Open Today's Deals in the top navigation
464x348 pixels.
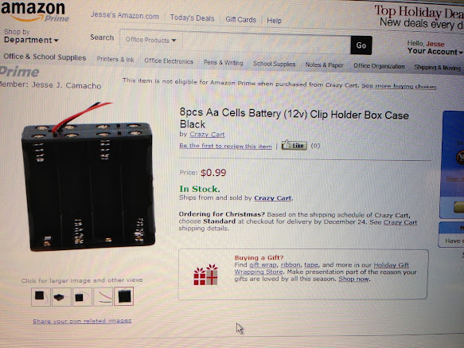(192, 18)
